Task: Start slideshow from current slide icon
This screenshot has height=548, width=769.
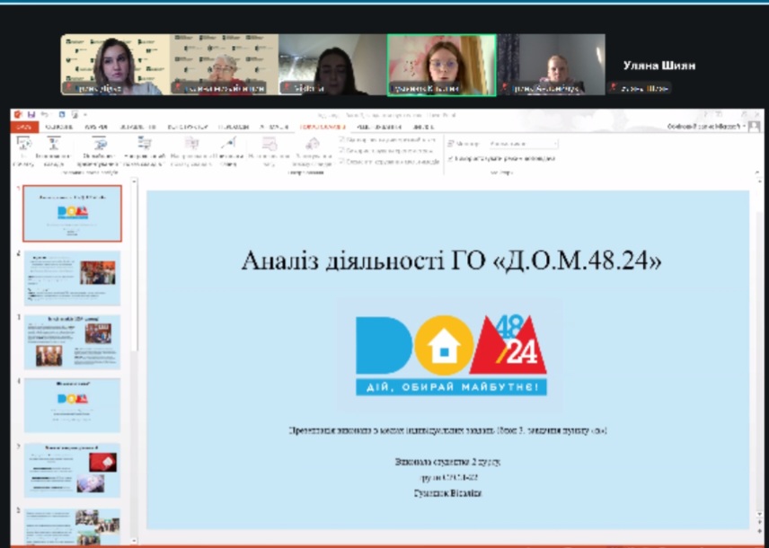Action: point(54,143)
